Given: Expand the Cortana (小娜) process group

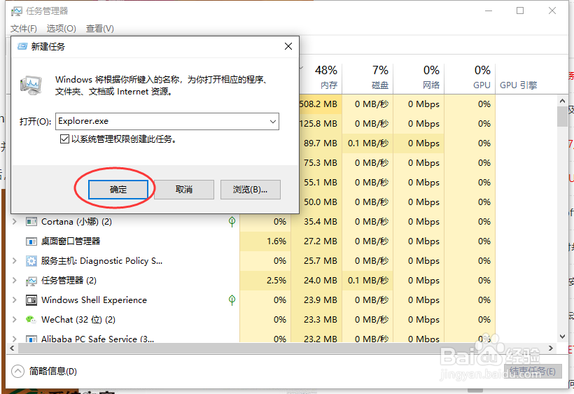Looking at the screenshot, I should point(14,221).
